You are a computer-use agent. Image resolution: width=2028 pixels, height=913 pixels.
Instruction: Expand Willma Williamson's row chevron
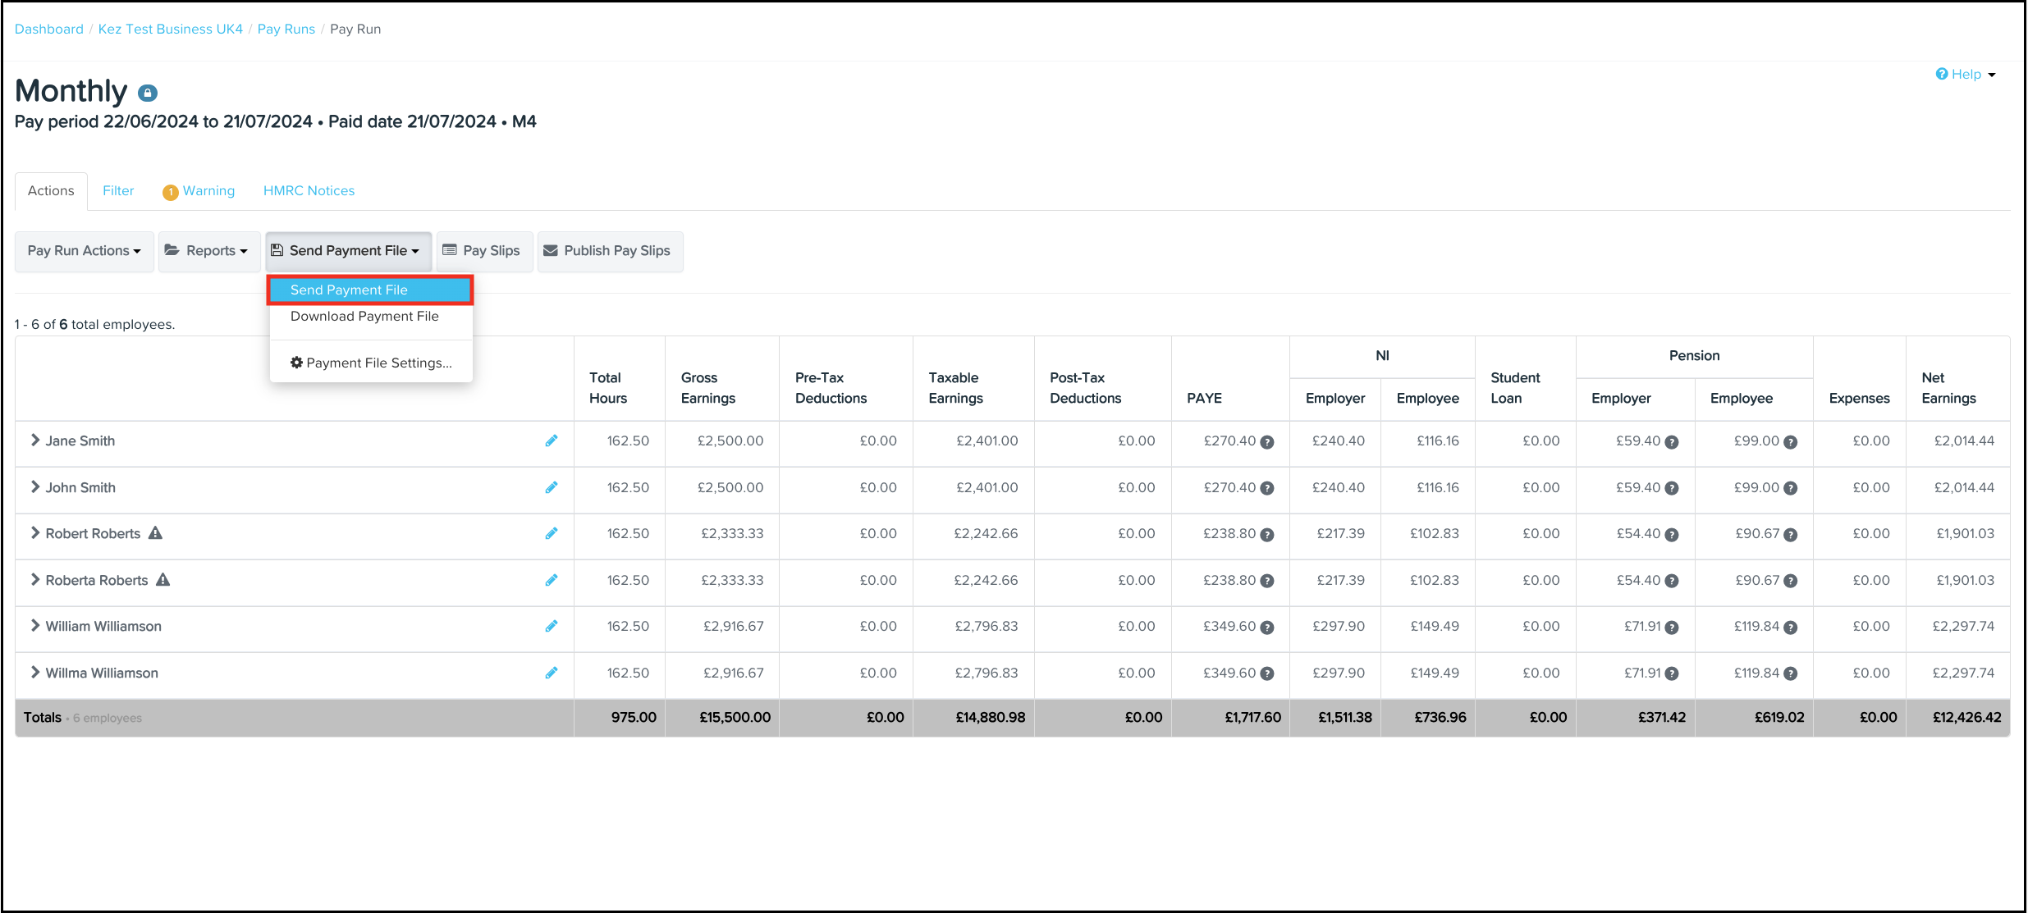tap(35, 673)
